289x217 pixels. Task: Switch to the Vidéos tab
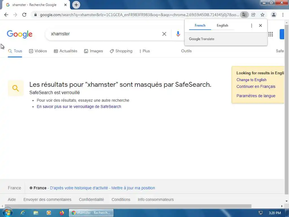tap(38, 51)
